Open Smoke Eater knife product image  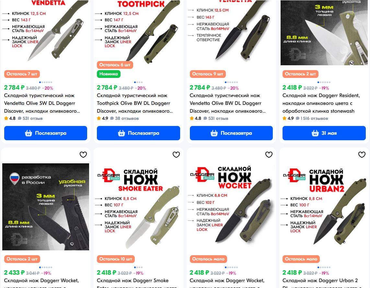(x=138, y=207)
